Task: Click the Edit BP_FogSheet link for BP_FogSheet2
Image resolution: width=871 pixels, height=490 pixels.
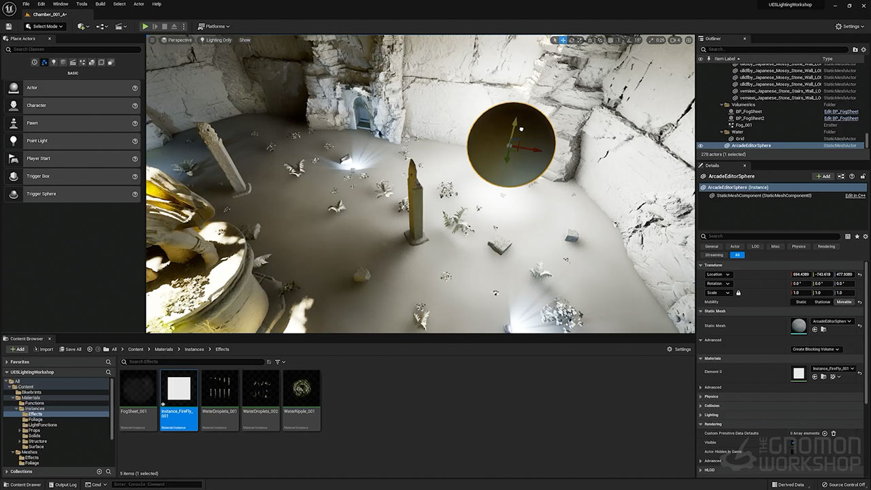Action: (x=841, y=118)
